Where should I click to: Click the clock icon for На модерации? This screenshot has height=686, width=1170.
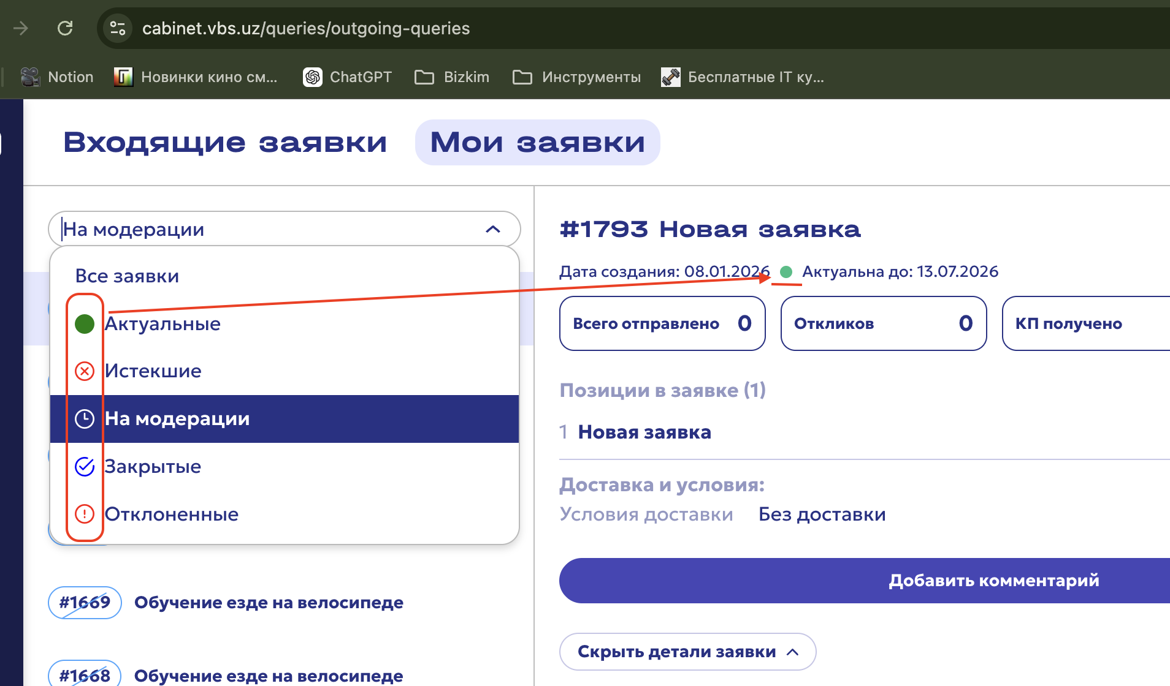pos(85,419)
